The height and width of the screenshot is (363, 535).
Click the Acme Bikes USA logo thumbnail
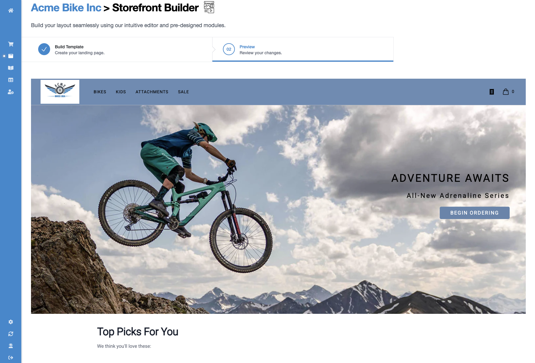60,92
